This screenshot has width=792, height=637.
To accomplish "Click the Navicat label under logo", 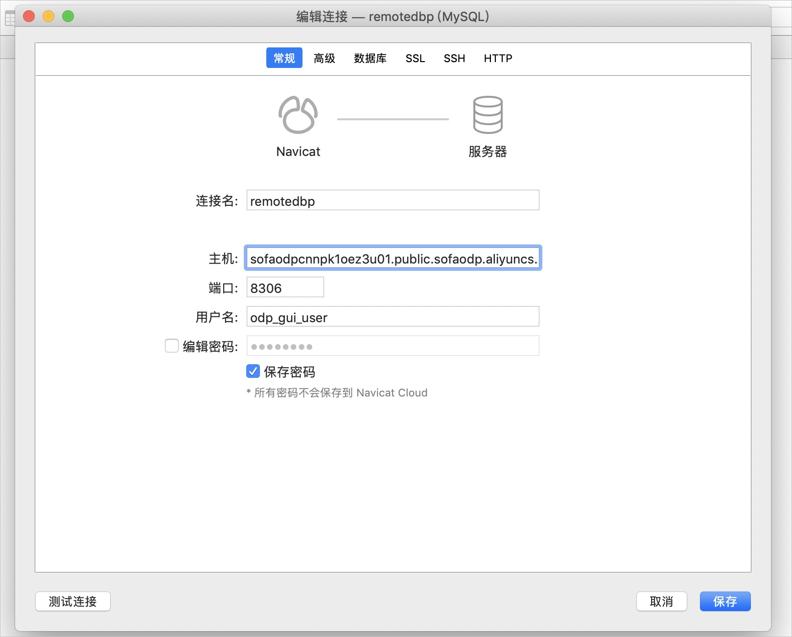I will 298,152.
